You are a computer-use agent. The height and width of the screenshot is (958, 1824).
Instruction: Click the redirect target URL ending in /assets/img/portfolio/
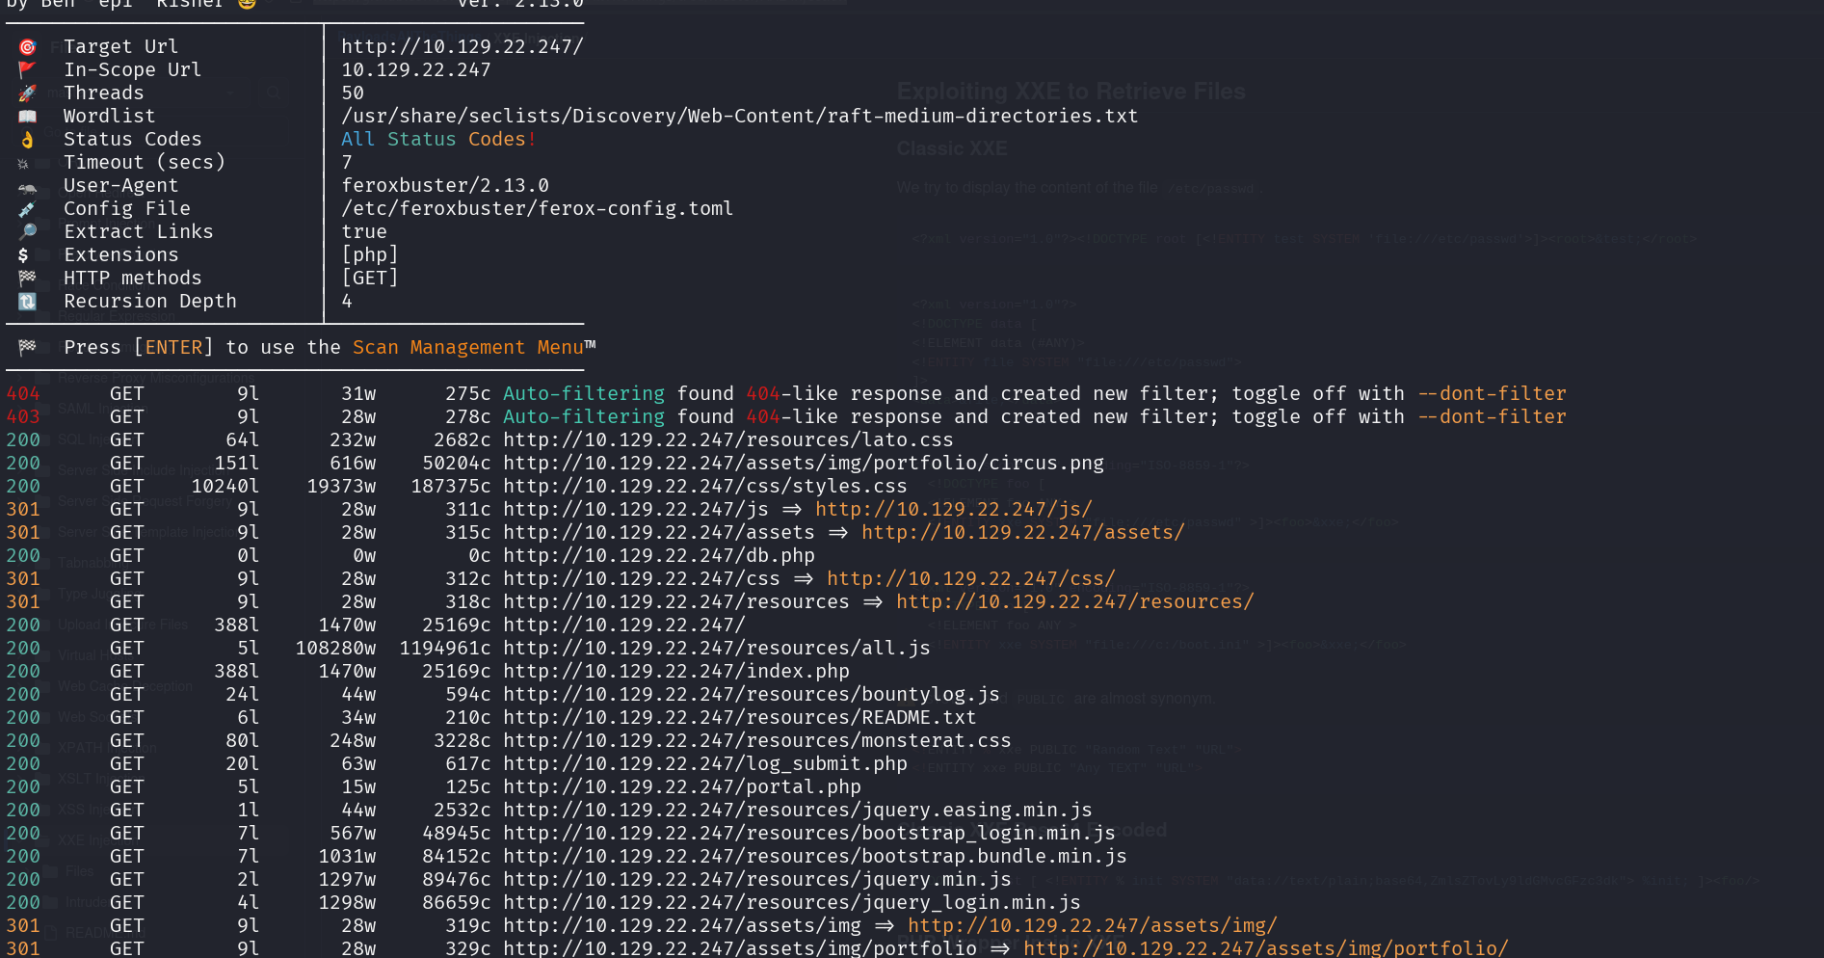[x=1265, y=948]
